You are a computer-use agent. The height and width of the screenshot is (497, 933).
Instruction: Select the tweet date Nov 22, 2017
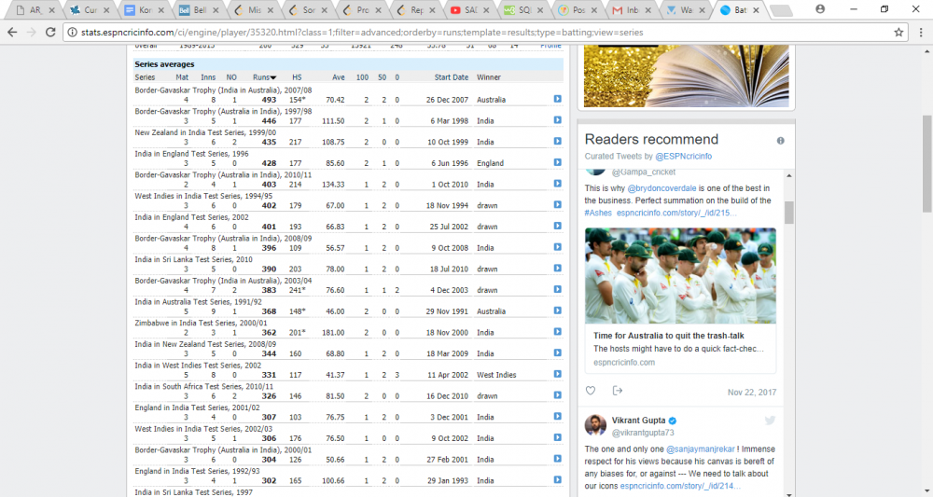pos(751,393)
